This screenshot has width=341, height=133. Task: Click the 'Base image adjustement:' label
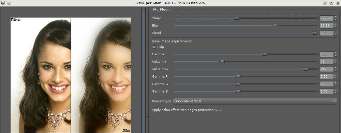172,41
